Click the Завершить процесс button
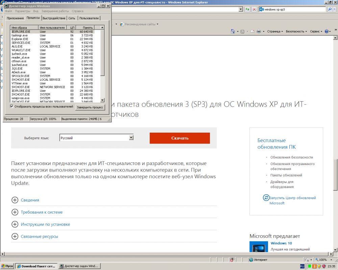Viewport: 338px width, 270px height. tap(90, 107)
